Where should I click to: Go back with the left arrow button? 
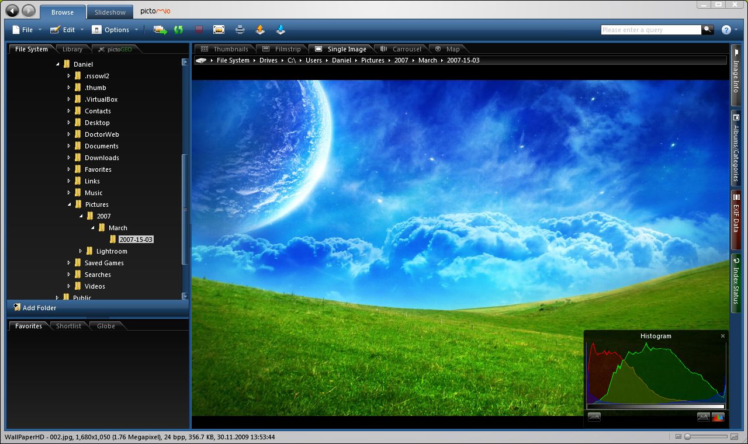point(12,11)
